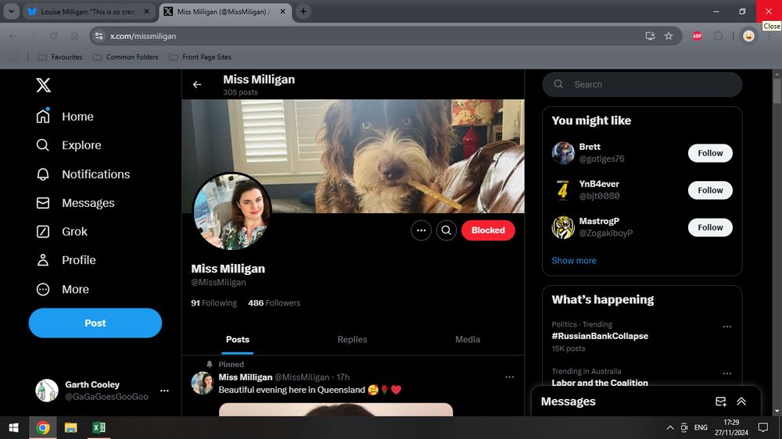Click the ENG language indicator

[701, 427]
